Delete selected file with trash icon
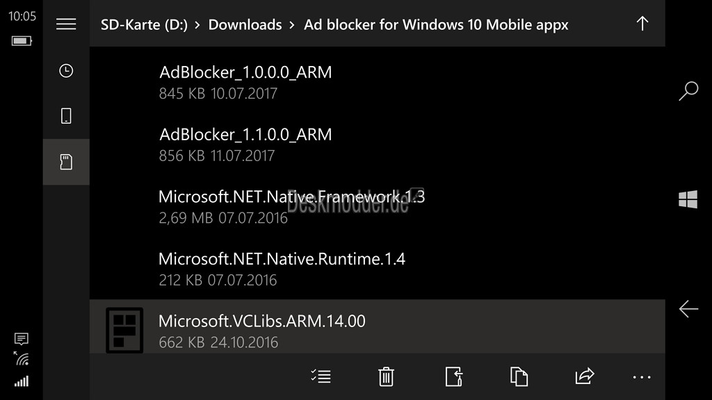Image resolution: width=712 pixels, height=400 pixels. click(386, 376)
